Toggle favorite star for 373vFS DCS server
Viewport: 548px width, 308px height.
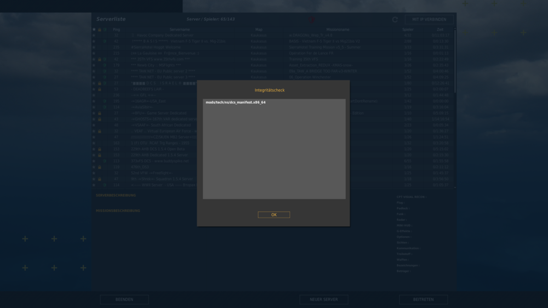tap(94, 161)
